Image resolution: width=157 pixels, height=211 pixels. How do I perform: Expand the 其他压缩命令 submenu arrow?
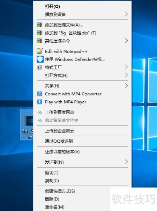[126, 41]
